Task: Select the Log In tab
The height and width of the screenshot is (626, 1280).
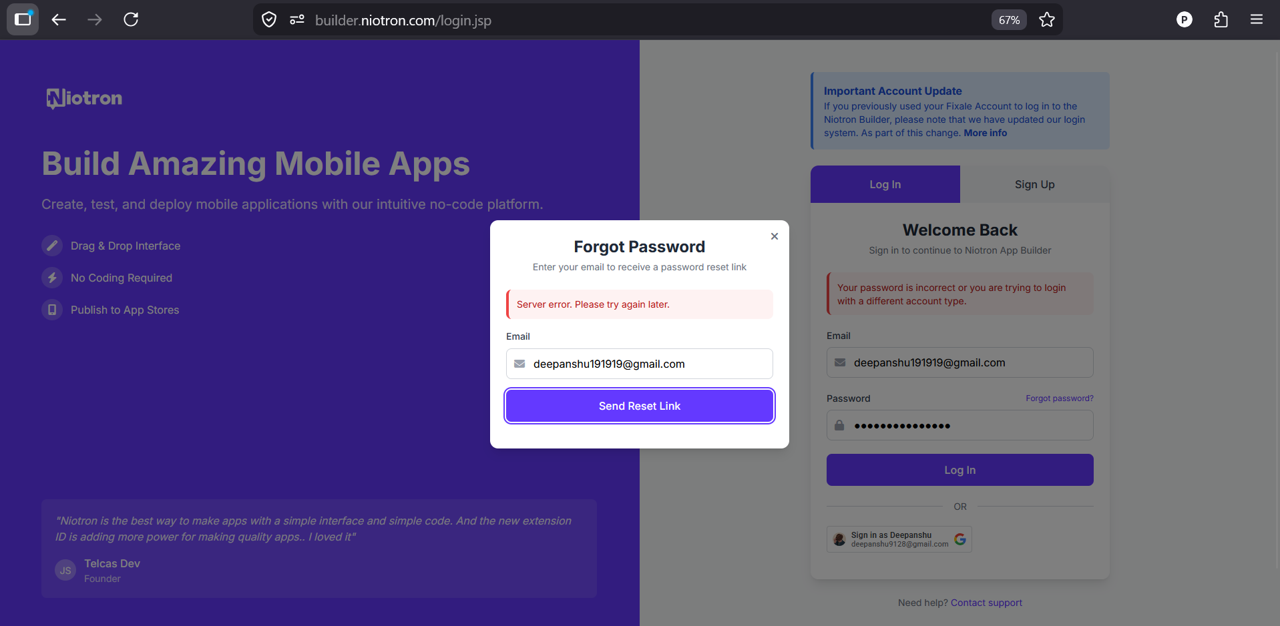Action: 885,184
